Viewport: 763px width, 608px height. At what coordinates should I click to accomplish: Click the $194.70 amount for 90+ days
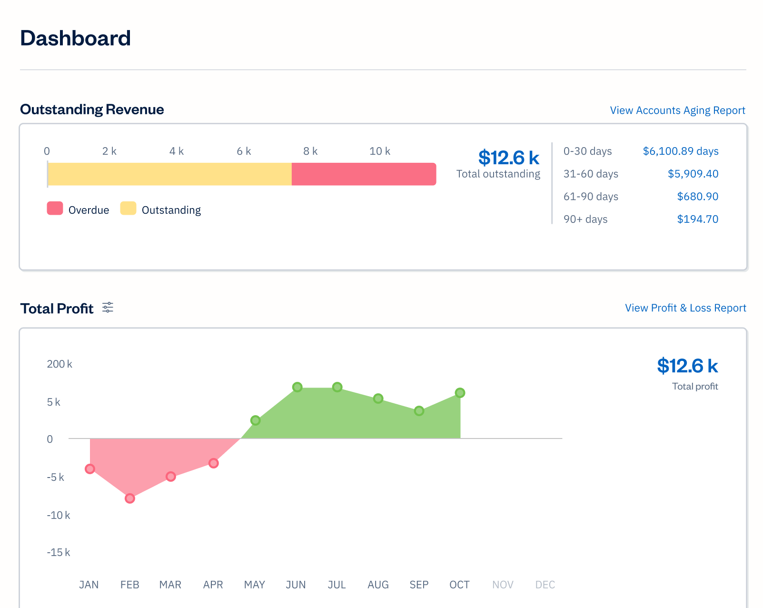[698, 219]
